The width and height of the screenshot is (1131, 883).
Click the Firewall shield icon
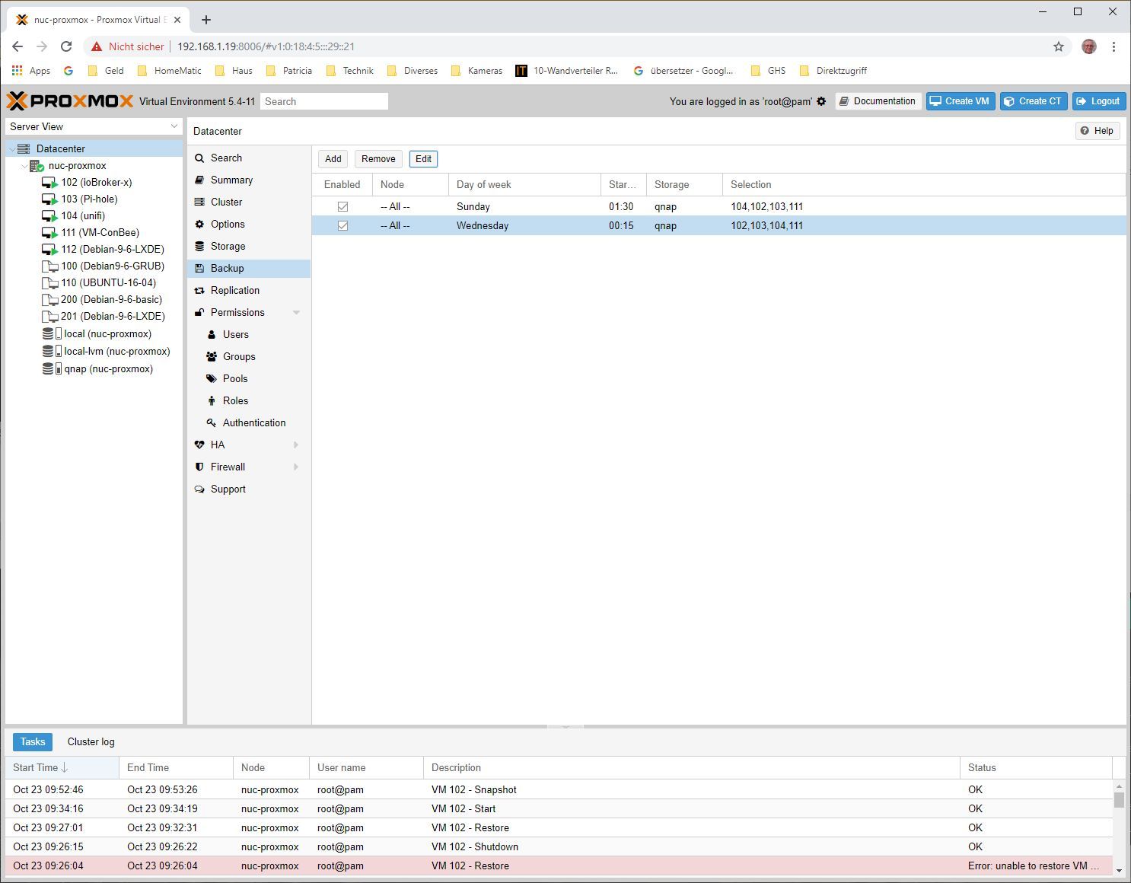tap(199, 467)
